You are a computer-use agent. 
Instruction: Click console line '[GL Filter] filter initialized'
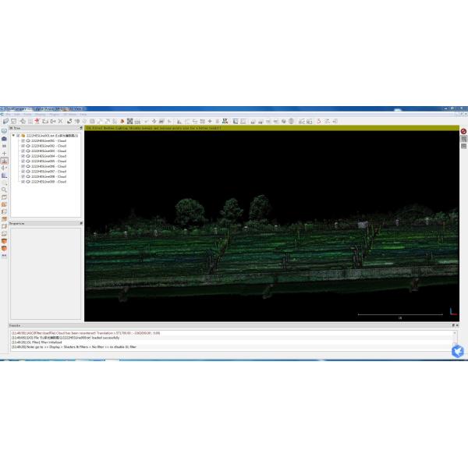[x=37, y=342]
